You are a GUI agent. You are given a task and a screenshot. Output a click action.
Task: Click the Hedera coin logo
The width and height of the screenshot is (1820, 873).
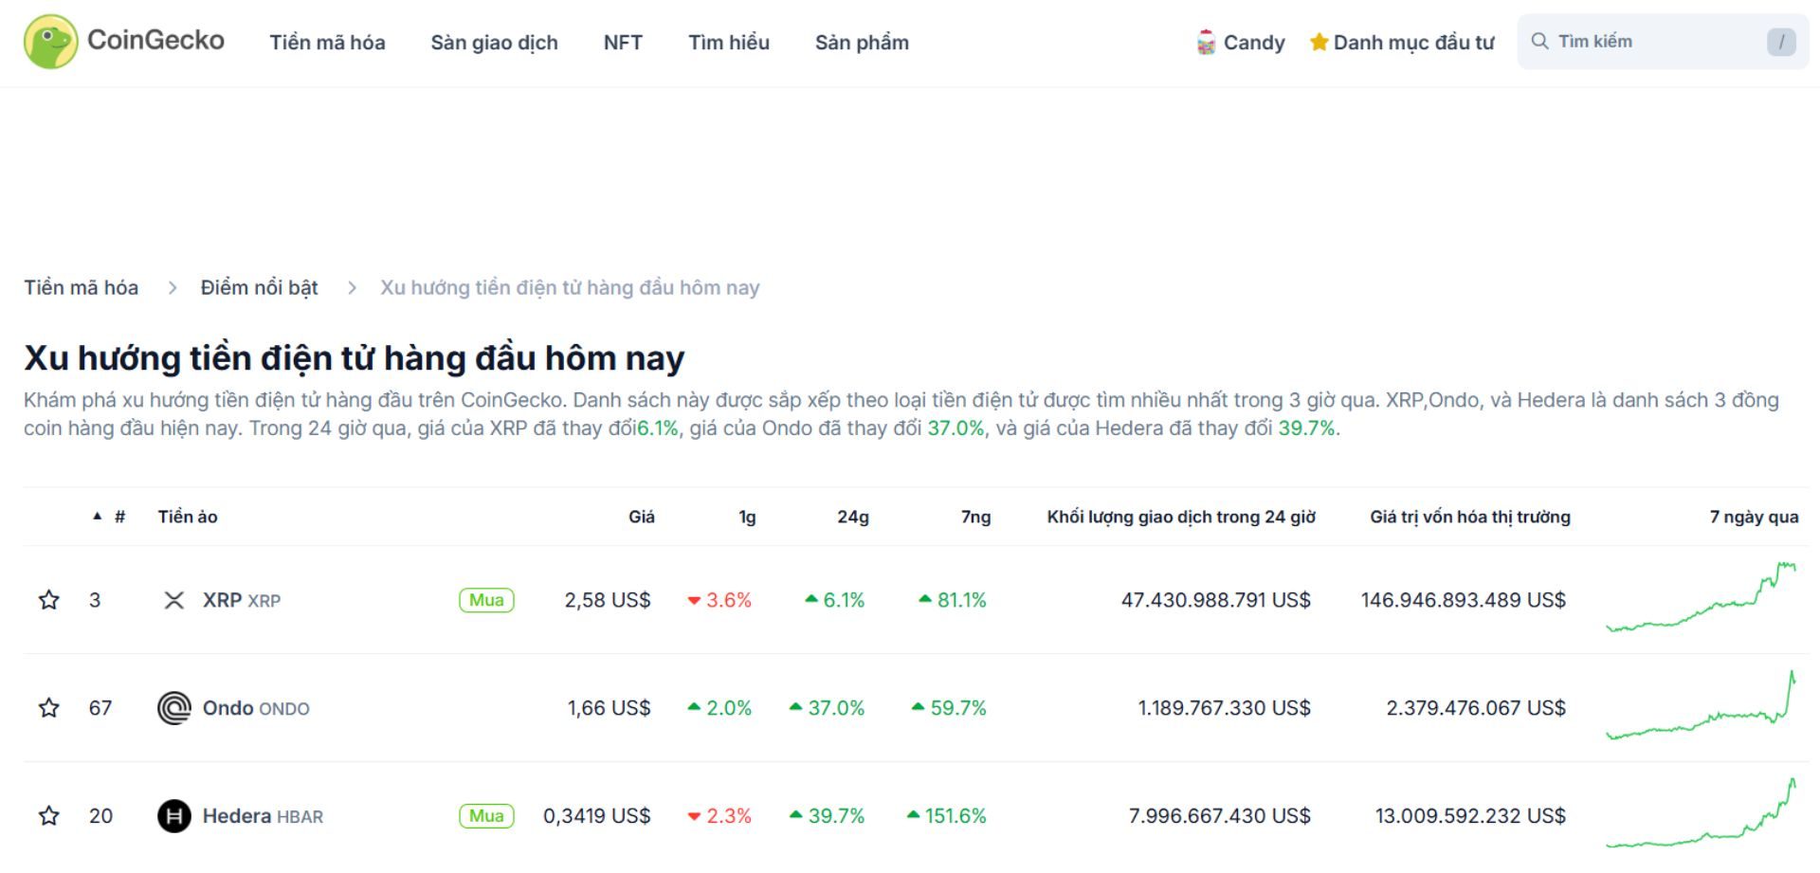tap(173, 815)
